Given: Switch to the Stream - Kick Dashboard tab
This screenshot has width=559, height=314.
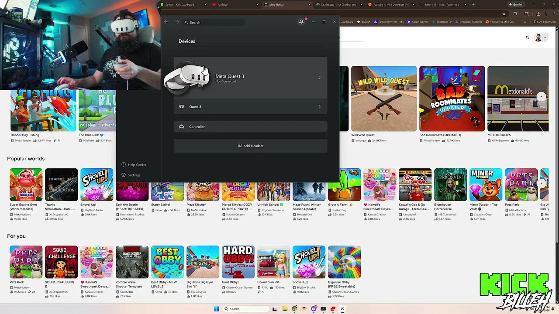Looking at the screenshot, I should [183, 4].
